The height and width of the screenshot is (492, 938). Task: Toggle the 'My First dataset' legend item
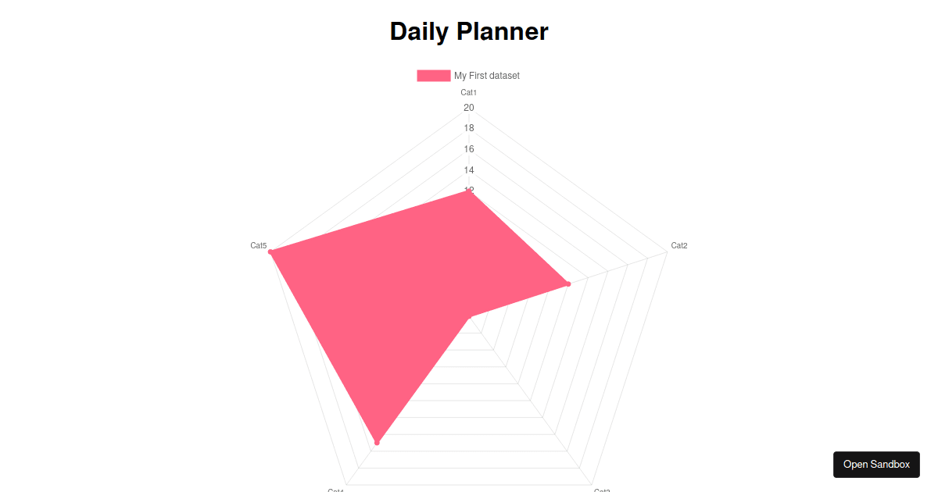[x=487, y=75]
